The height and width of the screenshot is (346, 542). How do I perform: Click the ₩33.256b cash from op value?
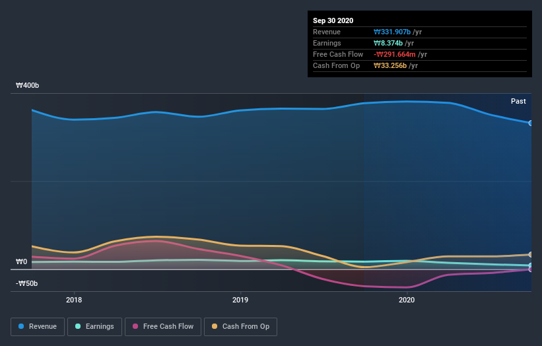[390, 65]
